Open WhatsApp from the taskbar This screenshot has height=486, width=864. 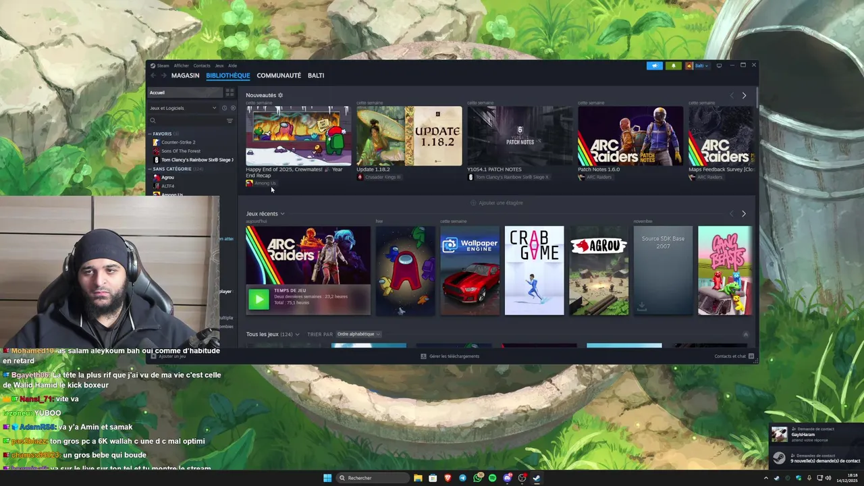coord(477,478)
